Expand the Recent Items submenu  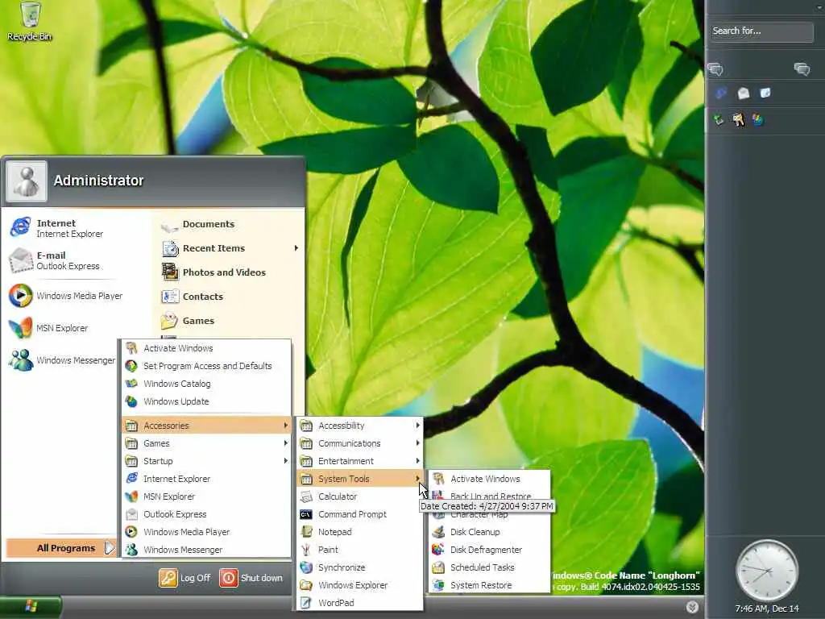[x=230, y=248]
